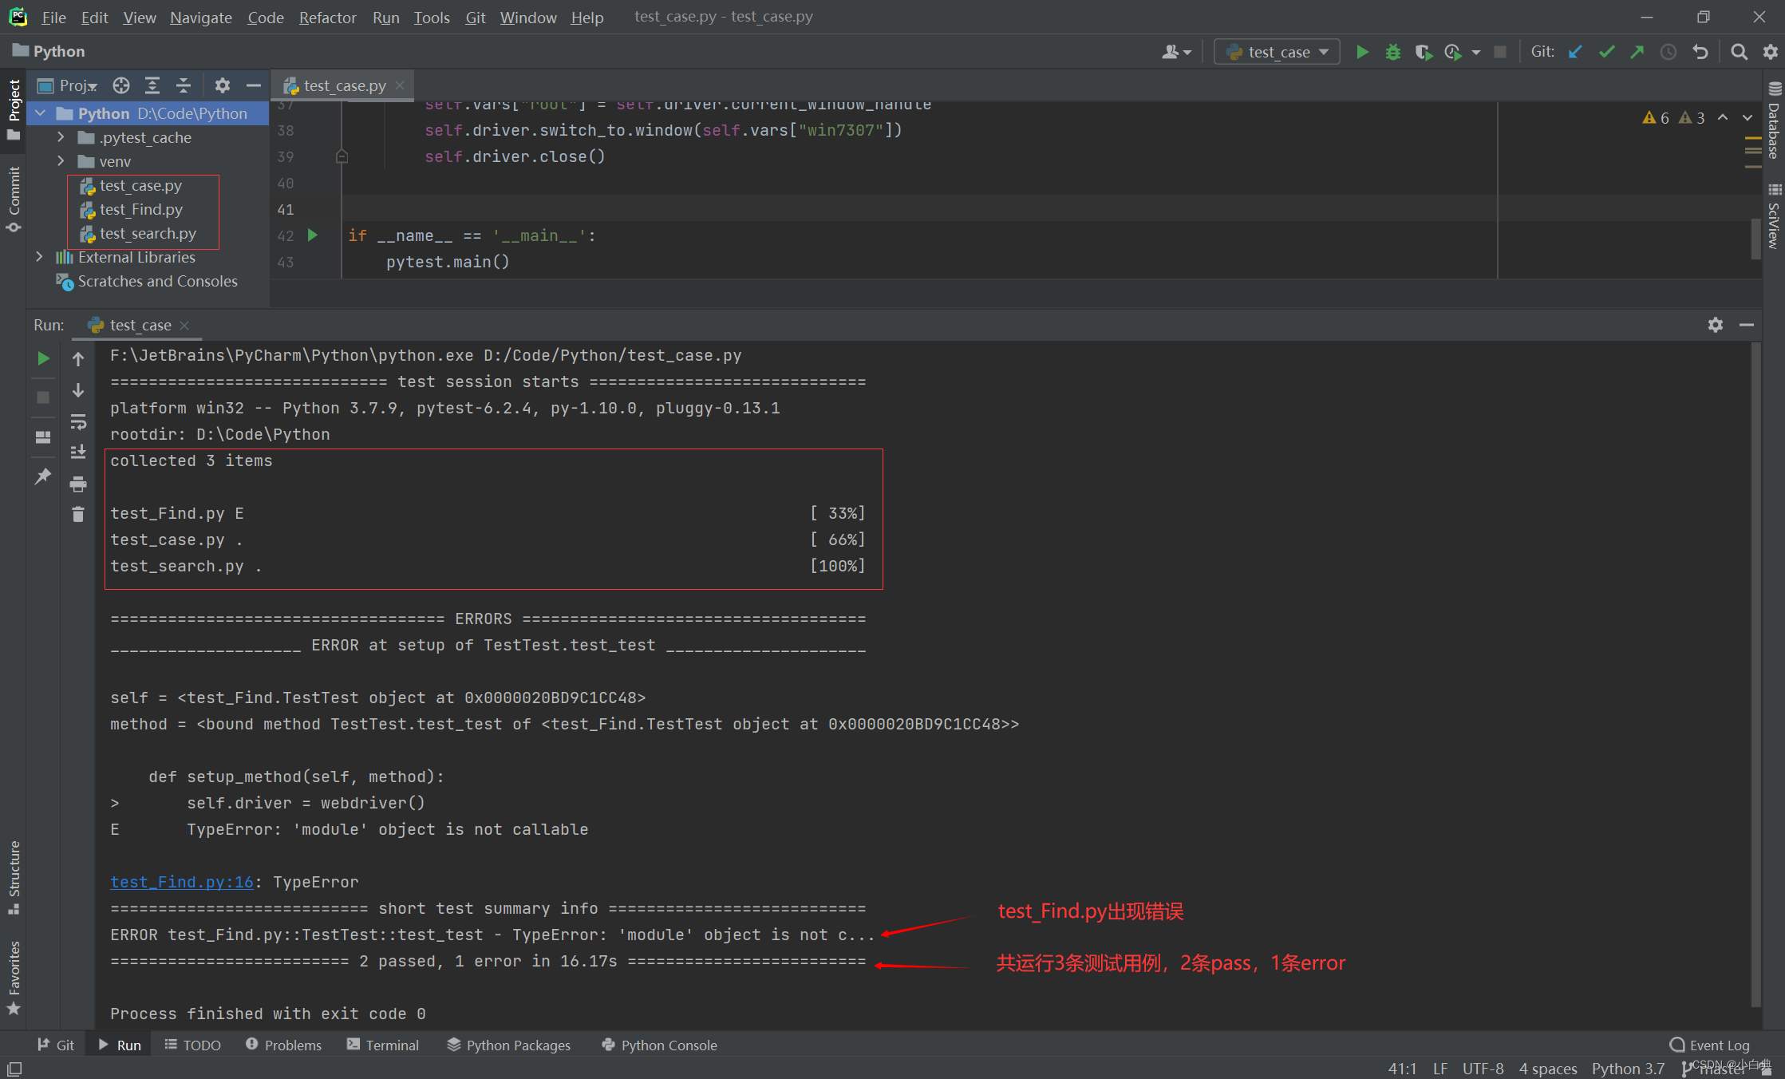The image size is (1785, 1079).
Task: Commit changes with Git green checkmark
Action: tap(1606, 52)
